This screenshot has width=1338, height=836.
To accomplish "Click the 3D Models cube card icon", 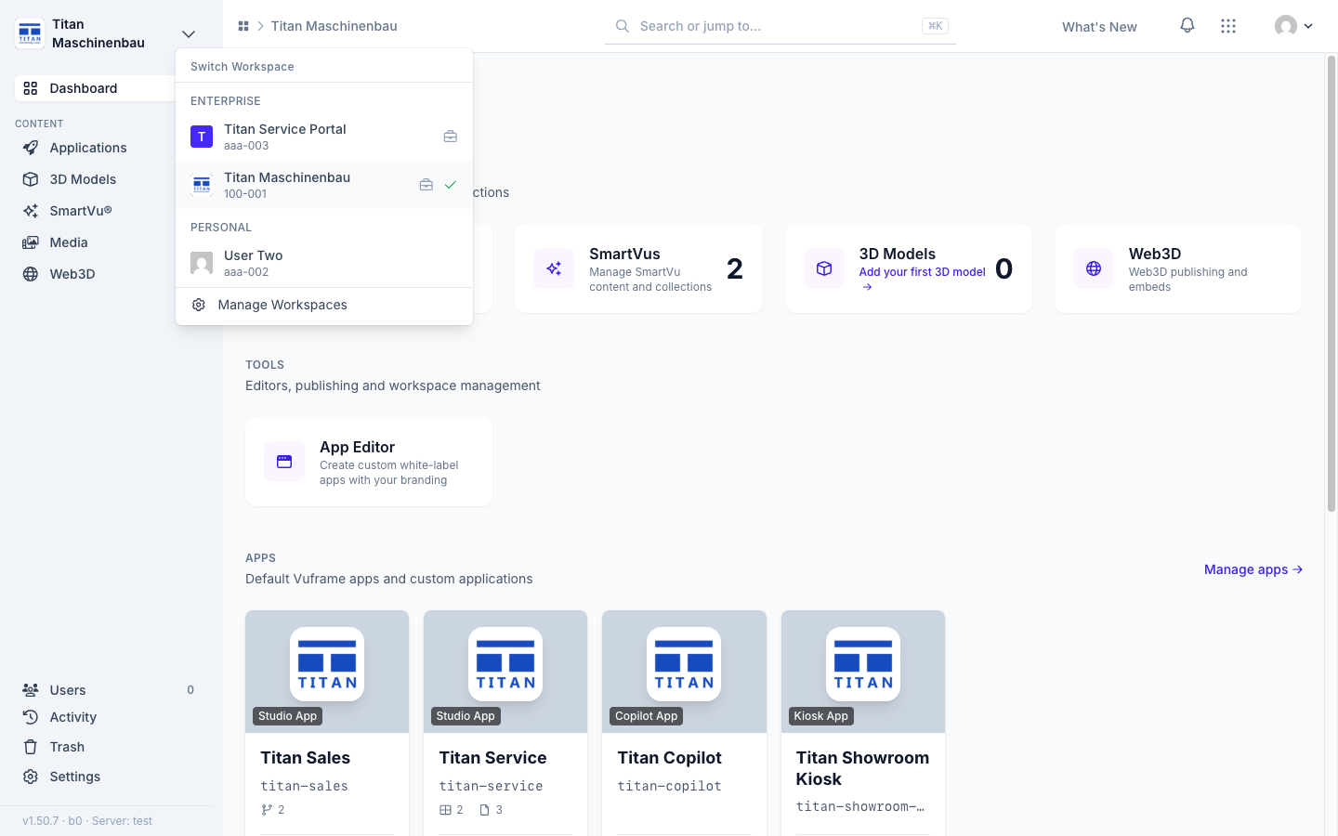I will (824, 268).
